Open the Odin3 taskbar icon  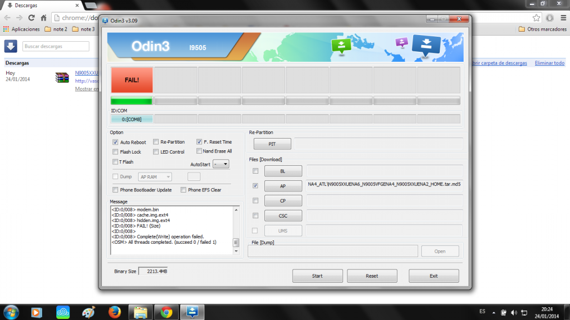click(191, 312)
